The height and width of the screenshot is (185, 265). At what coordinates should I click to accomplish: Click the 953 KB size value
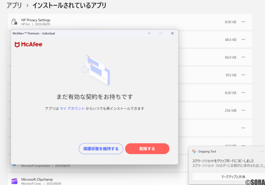pos(231,75)
